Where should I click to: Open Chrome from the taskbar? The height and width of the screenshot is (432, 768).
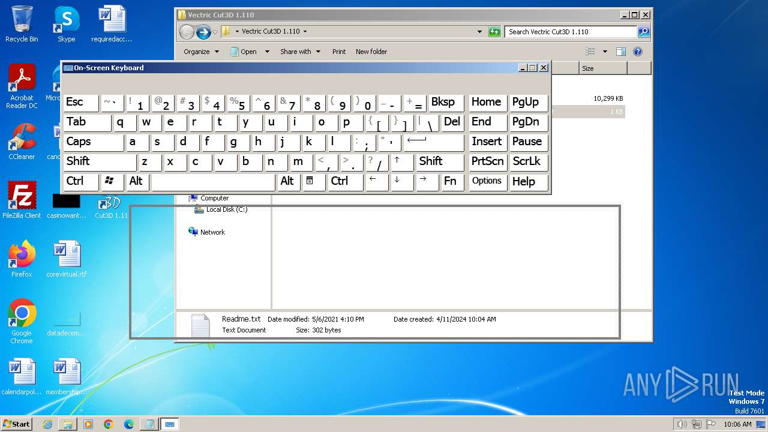coord(109,424)
